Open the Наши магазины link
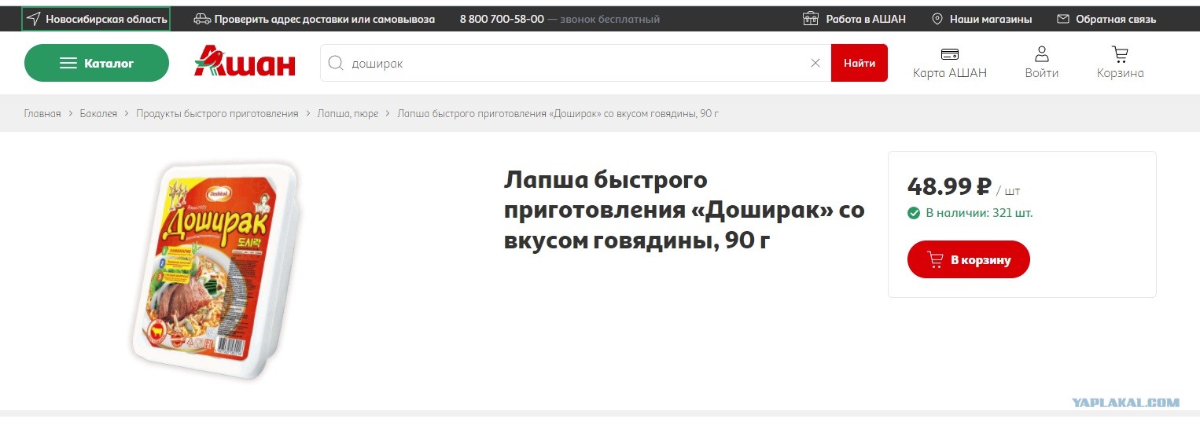 (982, 19)
